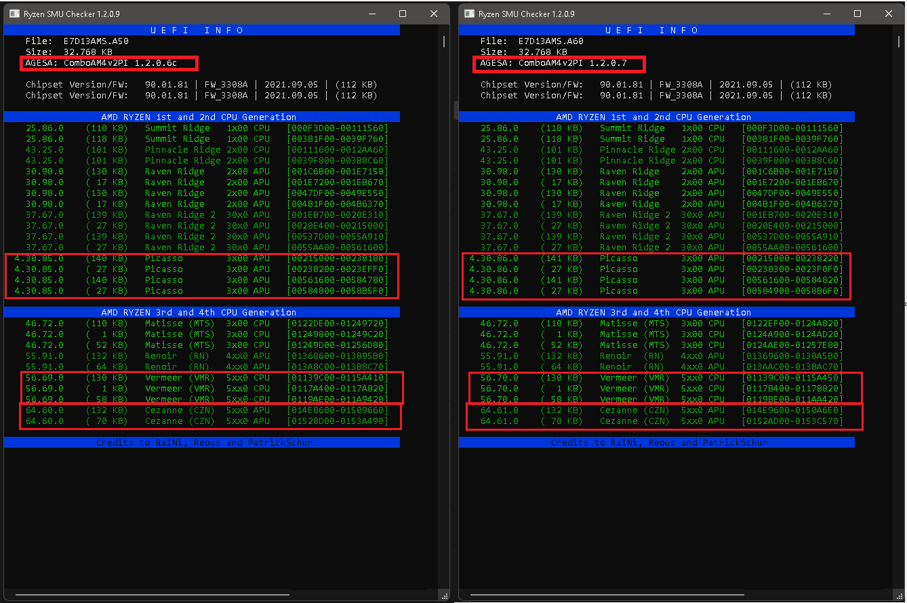This screenshot has width=907, height=603.
Task: Click Picasso row [00238200-0023EFF0]
Action: tap(202, 269)
